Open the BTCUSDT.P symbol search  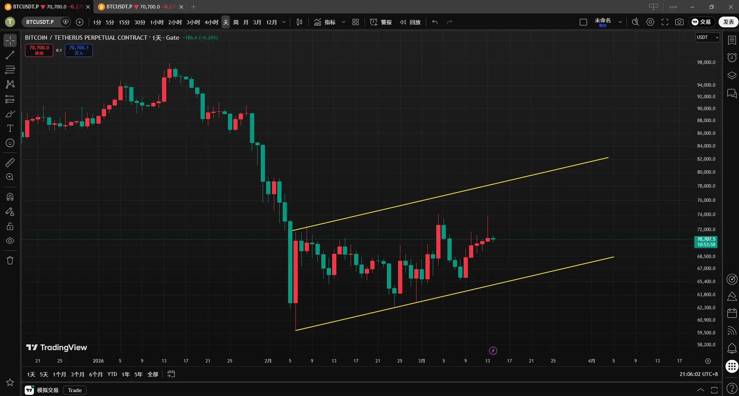(40, 22)
